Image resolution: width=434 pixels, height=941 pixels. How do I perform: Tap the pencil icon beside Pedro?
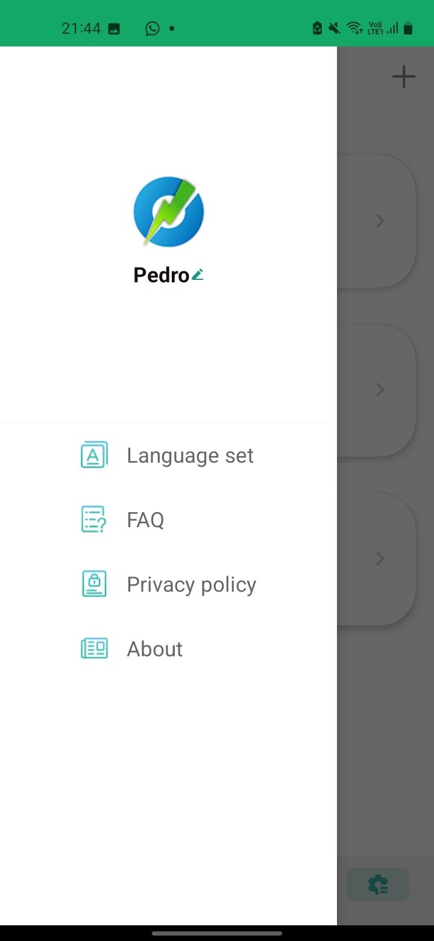[198, 275]
